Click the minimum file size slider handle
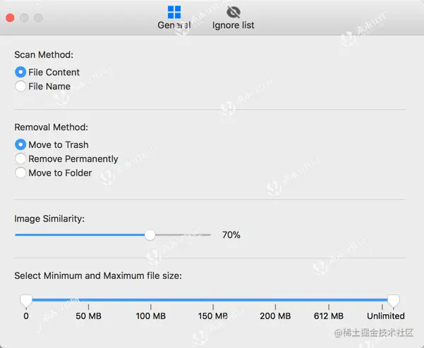Image resolution: width=424 pixels, height=348 pixels. 26,301
